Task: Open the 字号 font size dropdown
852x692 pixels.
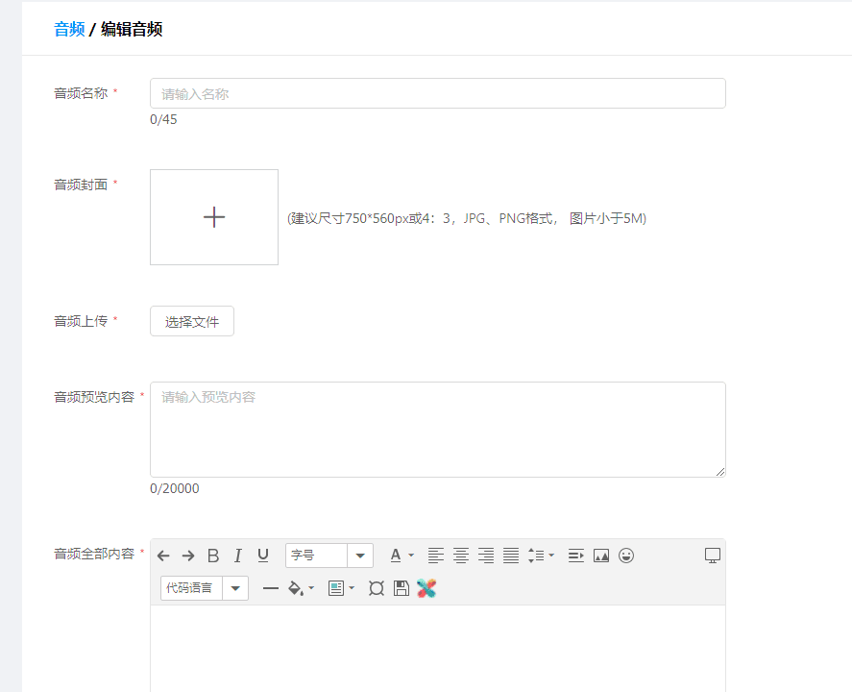Action: pyautogui.click(x=360, y=556)
